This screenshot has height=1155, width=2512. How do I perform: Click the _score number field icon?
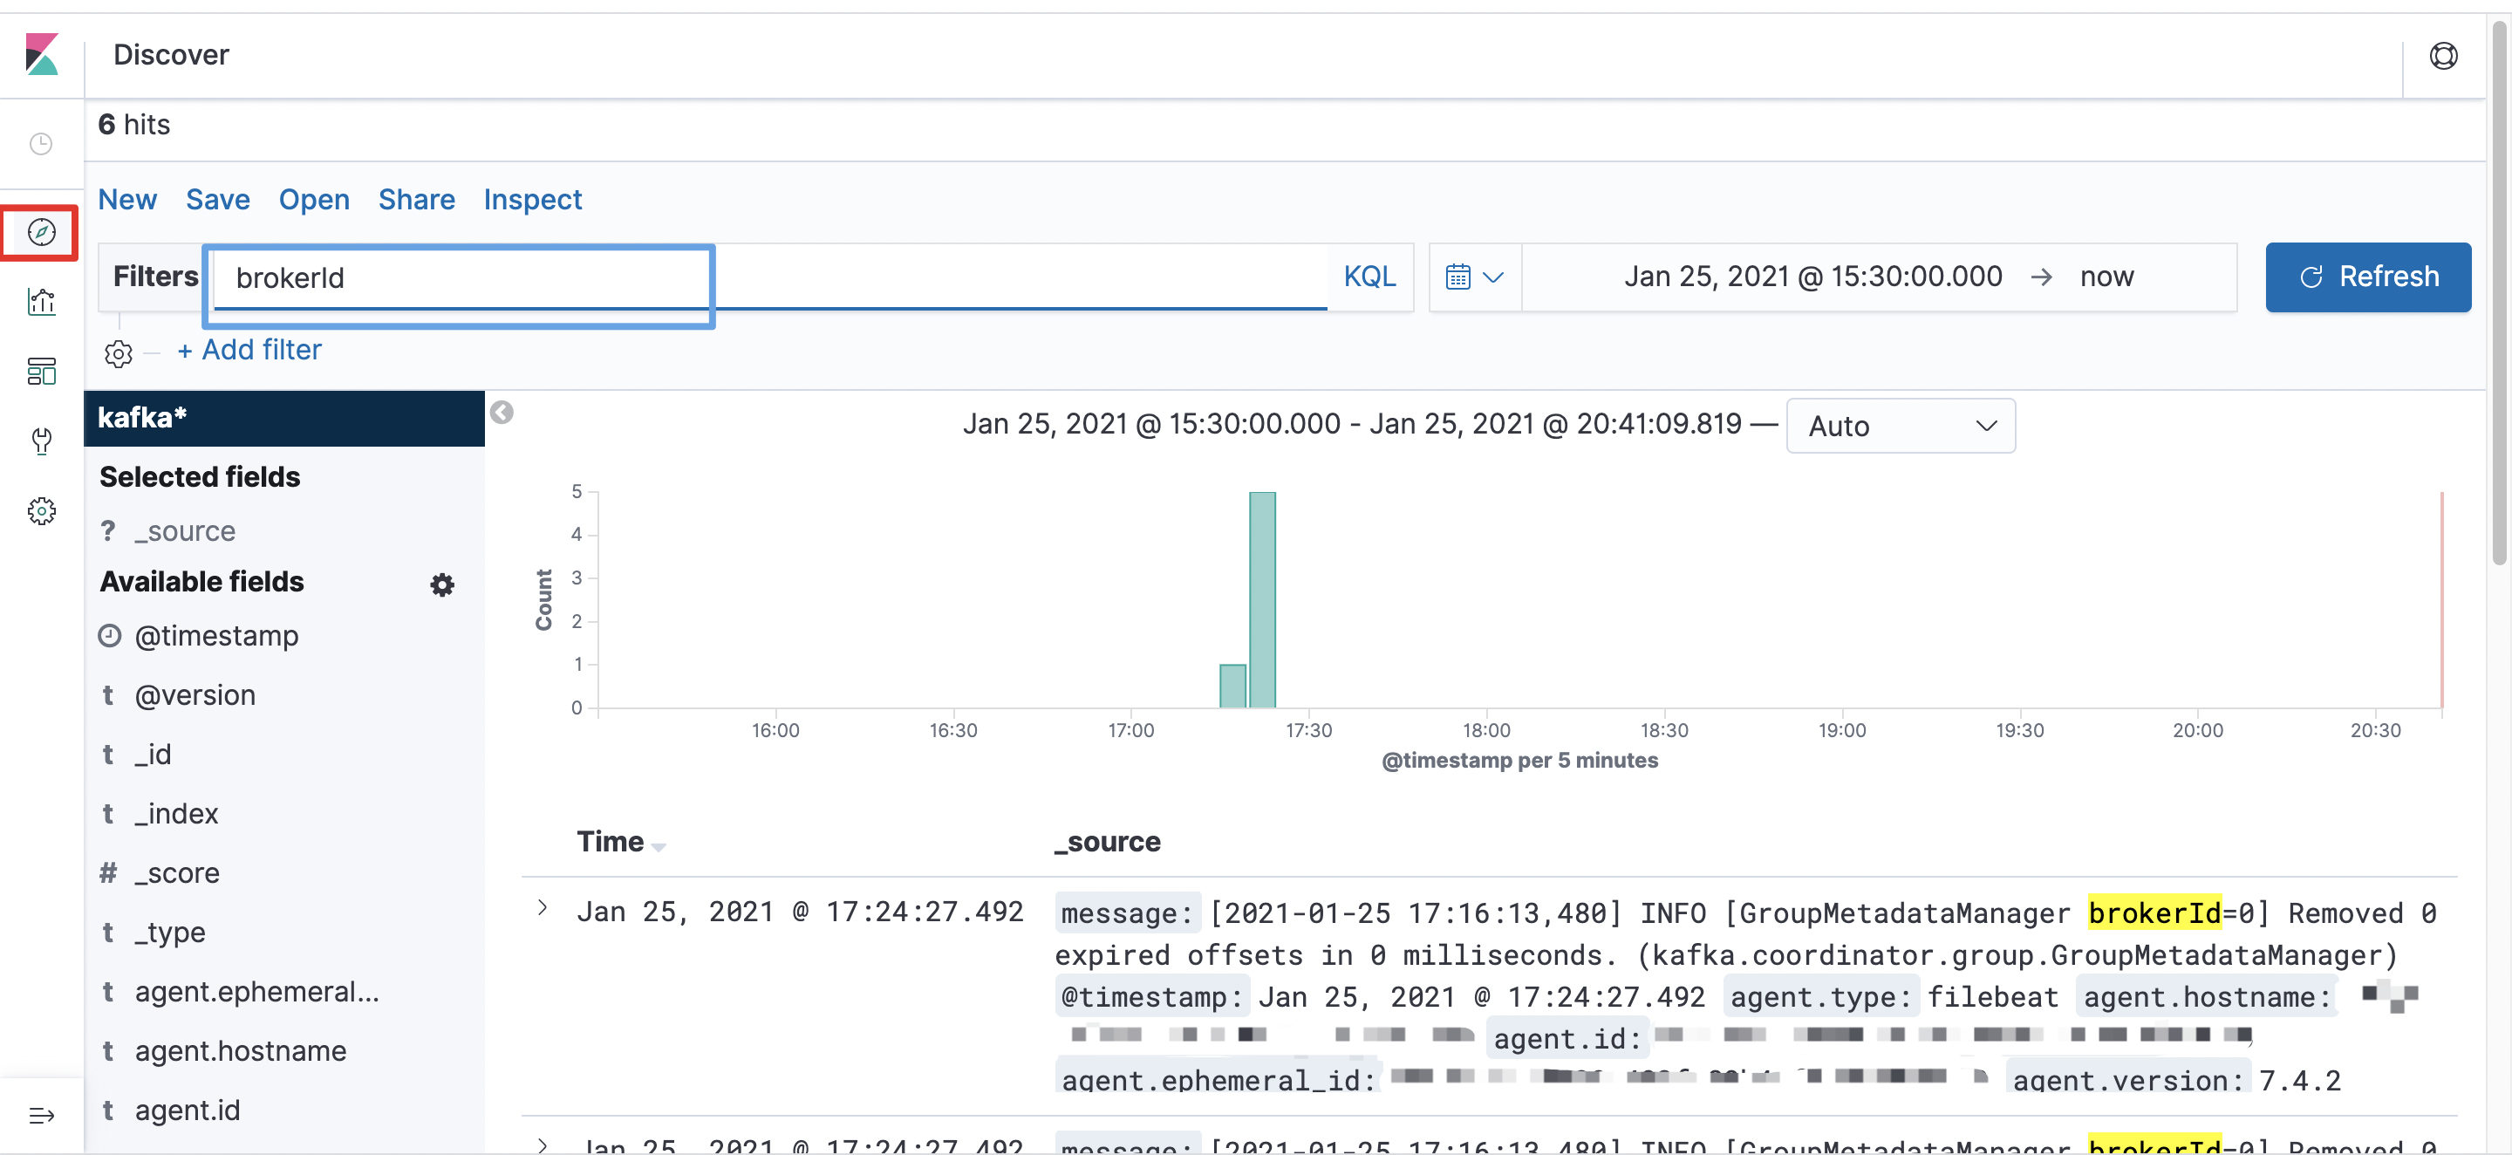tap(108, 873)
